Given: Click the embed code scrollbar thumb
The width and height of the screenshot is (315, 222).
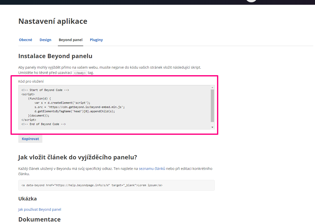Looking at the screenshot, I should 213,106.
